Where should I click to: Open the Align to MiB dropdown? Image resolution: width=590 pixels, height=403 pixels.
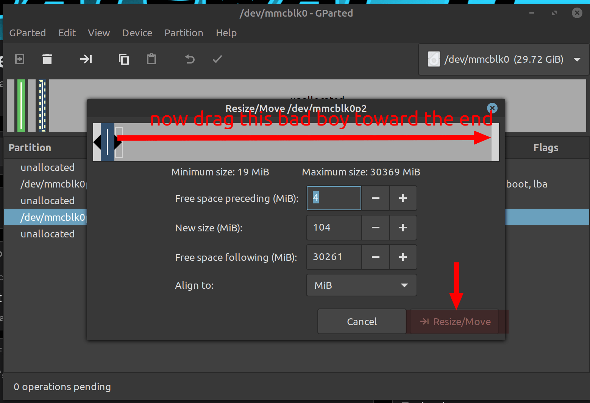point(362,285)
